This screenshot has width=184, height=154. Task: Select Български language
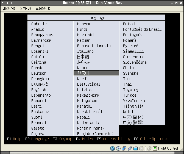click(41, 40)
